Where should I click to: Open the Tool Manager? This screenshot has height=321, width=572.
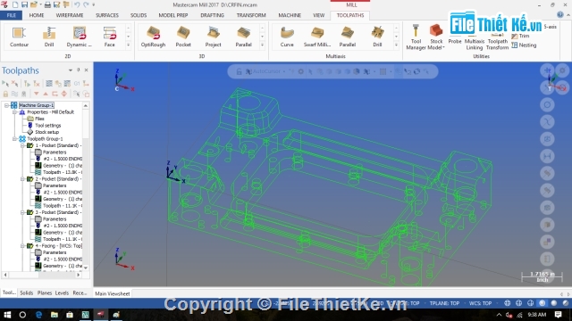pos(416,37)
